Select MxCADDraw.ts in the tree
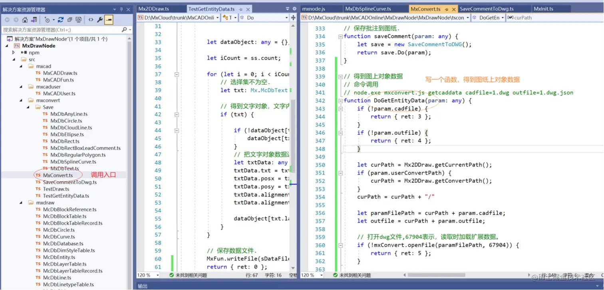 (x=60, y=73)
